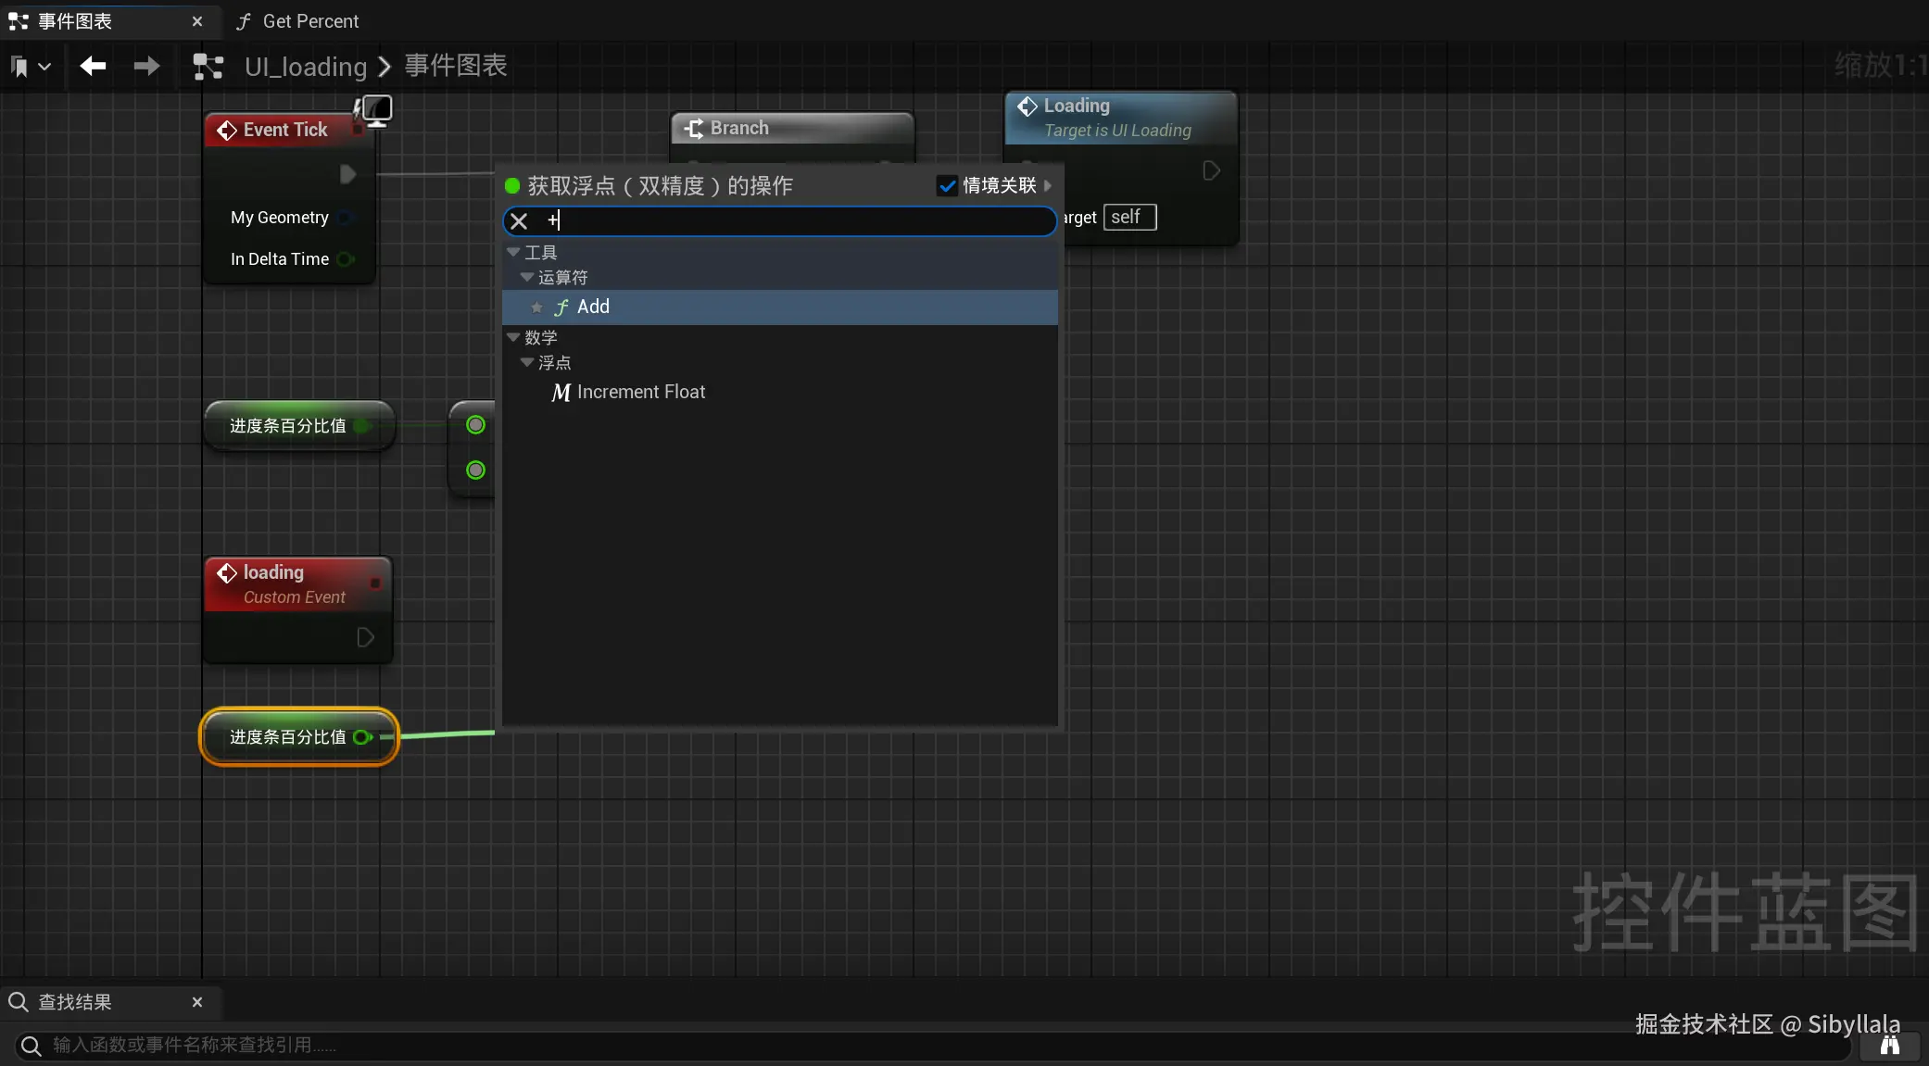1929x1066 pixels.
Task: Select Increment Float macro entry
Action: 640,393
